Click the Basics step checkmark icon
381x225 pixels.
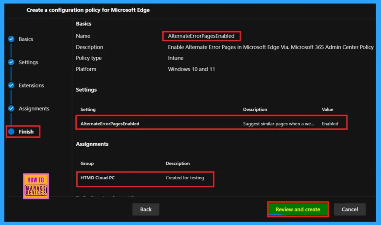point(11,39)
